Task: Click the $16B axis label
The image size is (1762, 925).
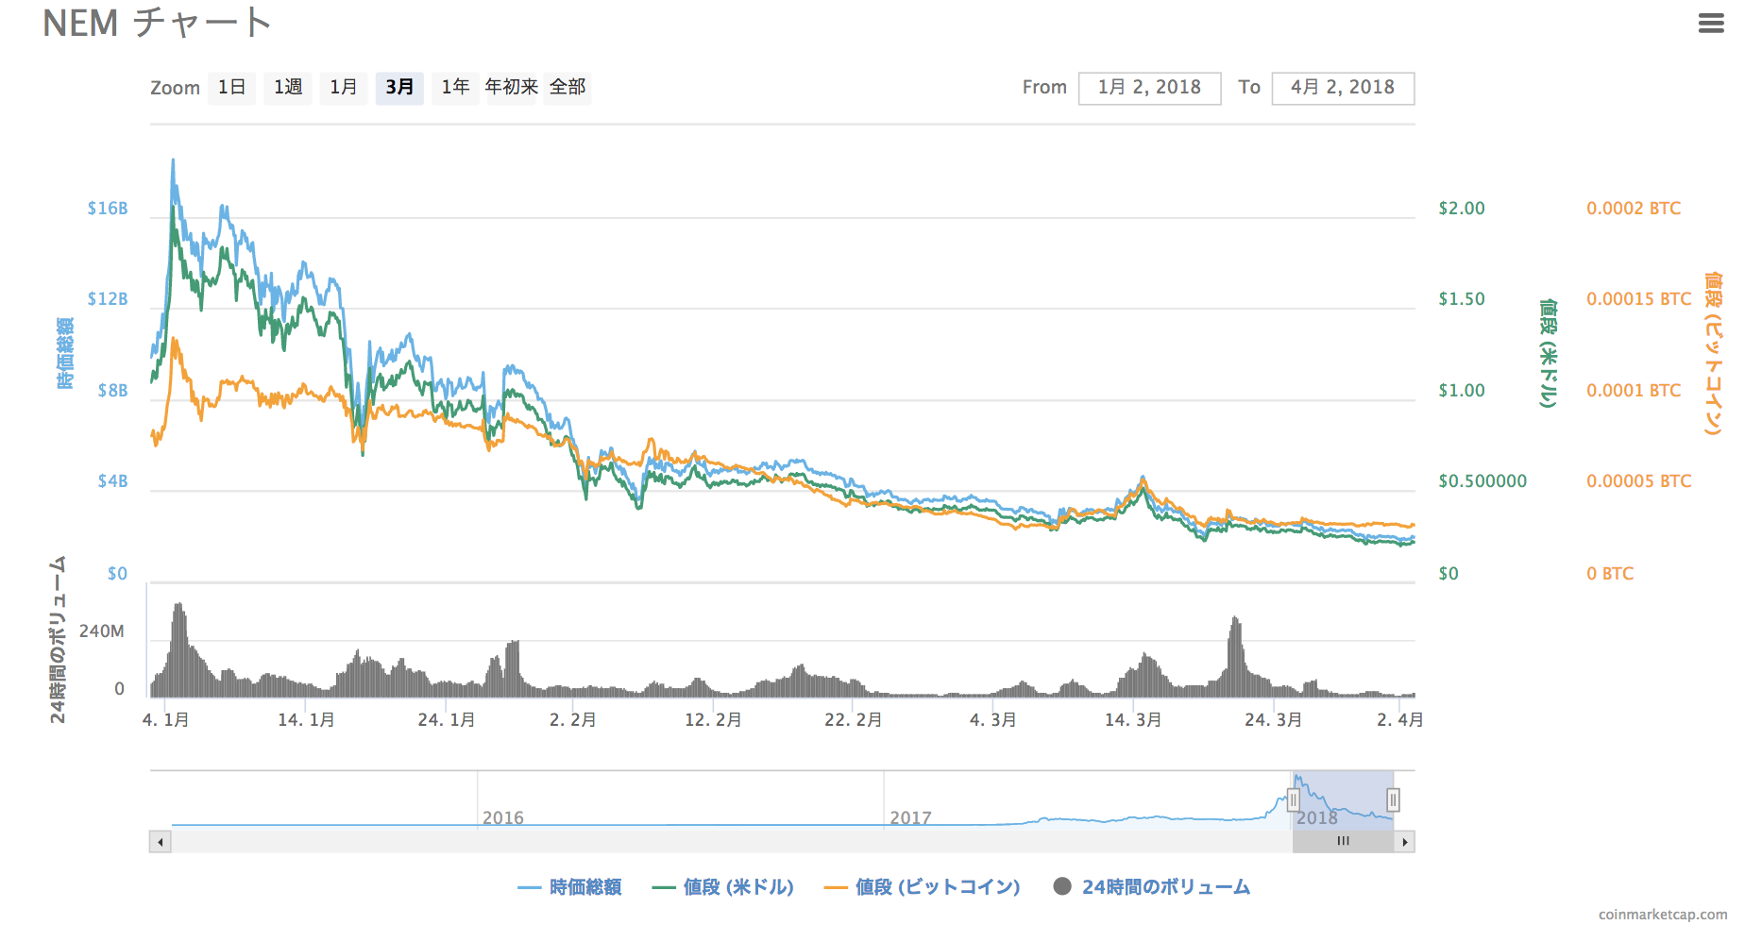Action: coord(108,209)
